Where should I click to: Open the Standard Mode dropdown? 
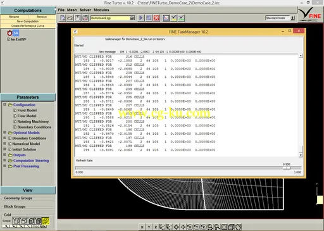(292, 18)
